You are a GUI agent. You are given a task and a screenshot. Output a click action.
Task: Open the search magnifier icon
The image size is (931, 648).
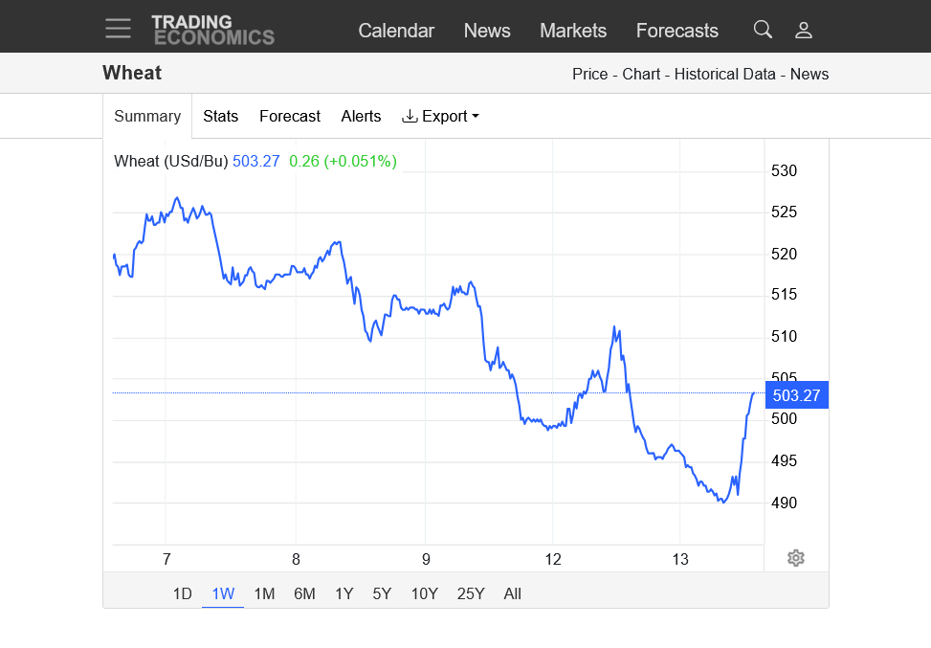pyautogui.click(x=762, y=30)
